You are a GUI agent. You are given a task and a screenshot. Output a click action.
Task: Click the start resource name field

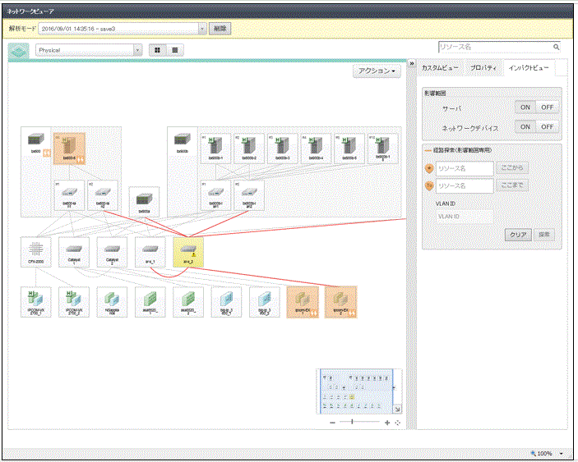[465, 168]
